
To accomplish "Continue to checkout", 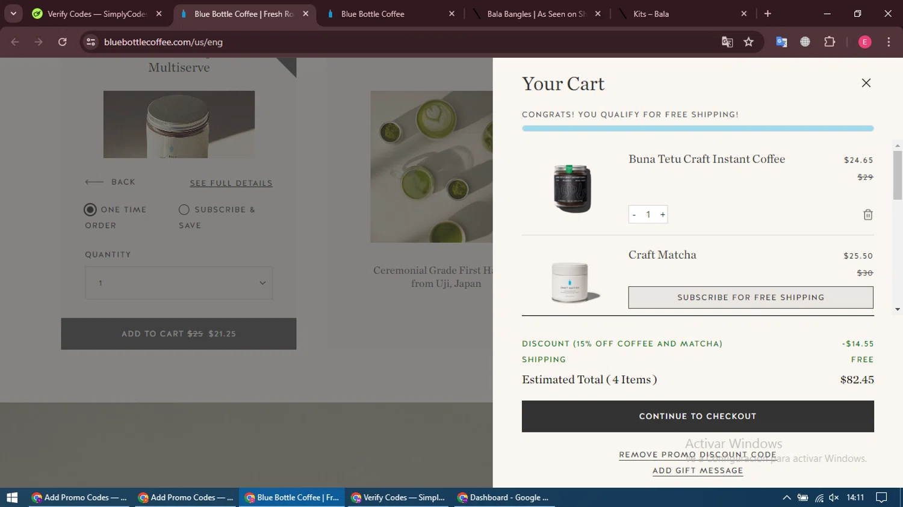I will pos(698,416).
